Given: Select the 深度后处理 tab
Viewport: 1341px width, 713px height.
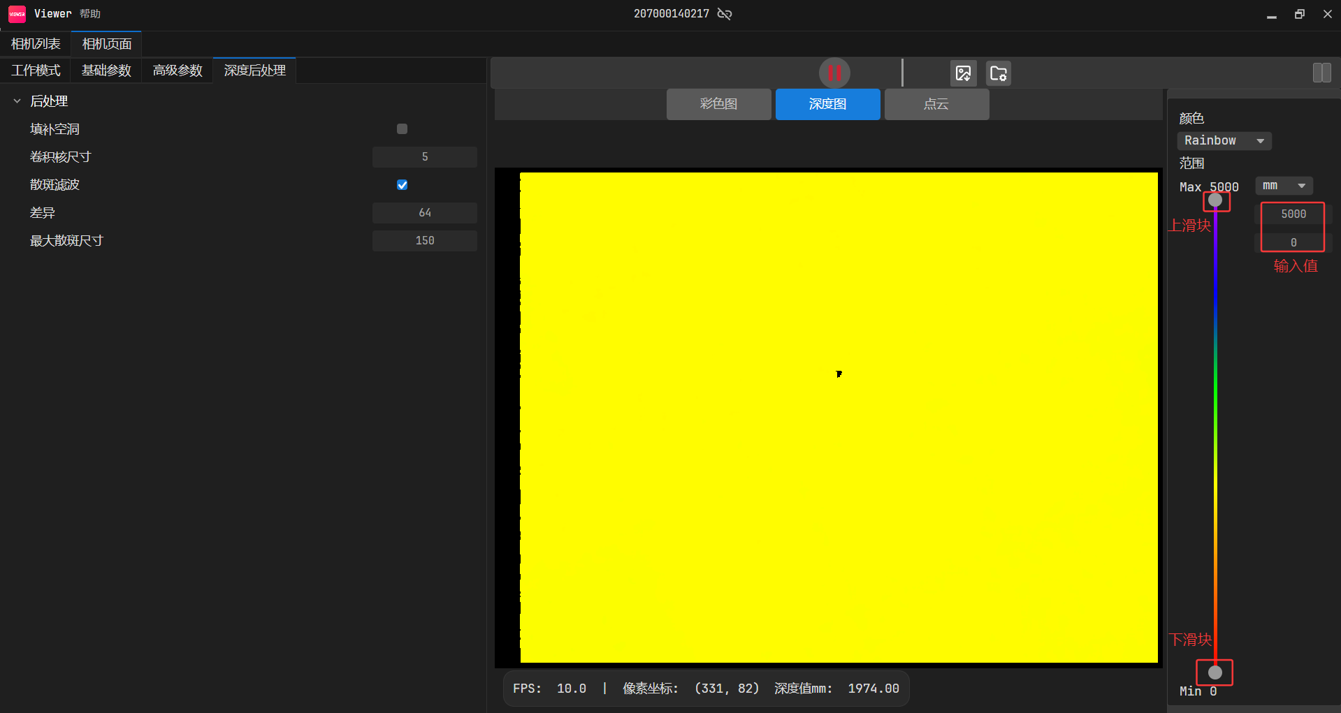Looking at the screenshot, I should point(254,71).
